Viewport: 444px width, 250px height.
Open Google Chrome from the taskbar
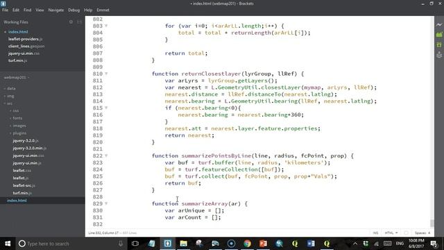coord(247,244)
